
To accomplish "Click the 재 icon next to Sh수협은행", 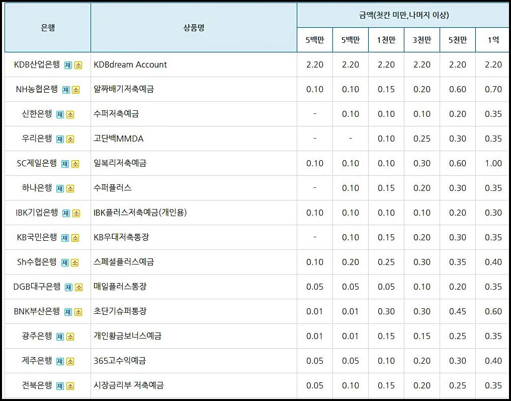I will point(65,262).
